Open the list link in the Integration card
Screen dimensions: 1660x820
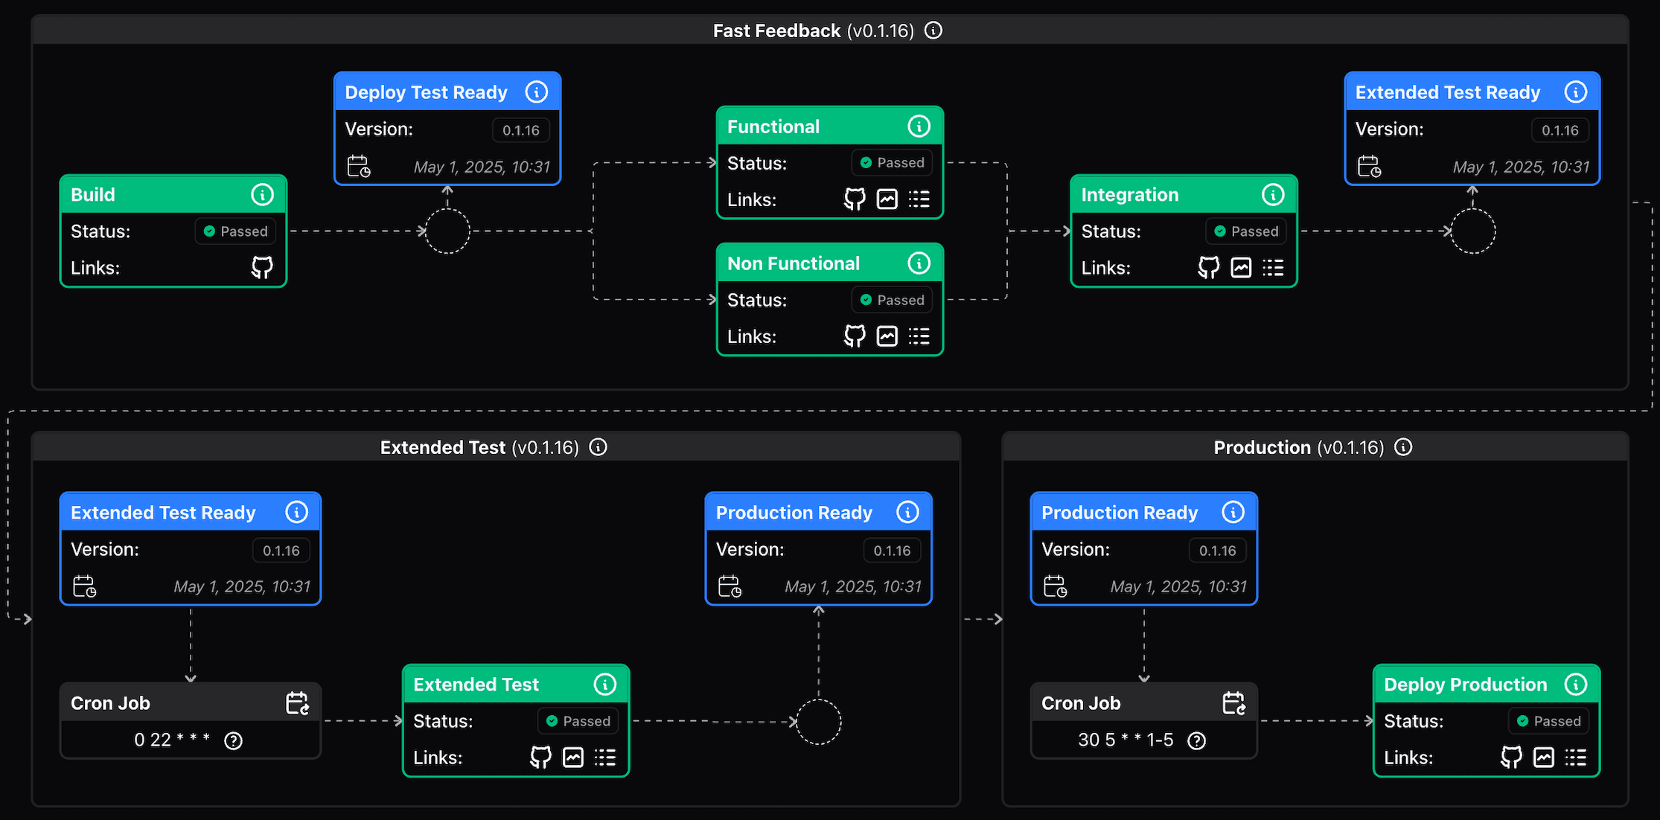[x=1273, y=267]
